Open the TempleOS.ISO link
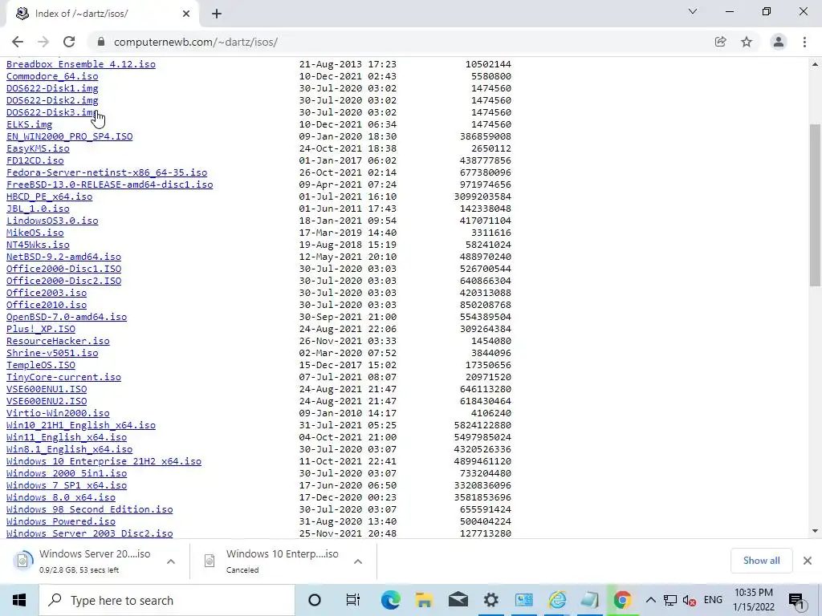The image size is (822, 616). 40,365
